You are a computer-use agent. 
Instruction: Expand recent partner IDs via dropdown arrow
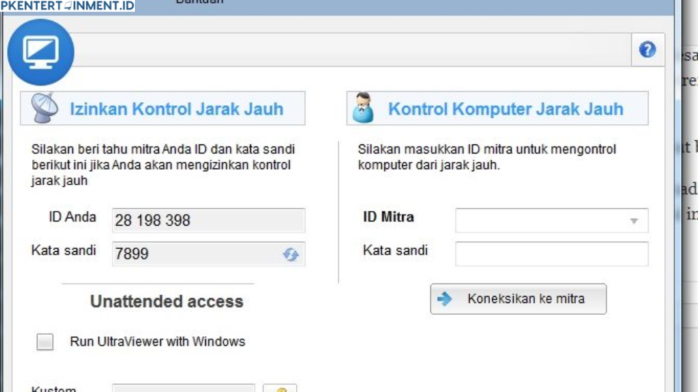(x=634, y=220)
